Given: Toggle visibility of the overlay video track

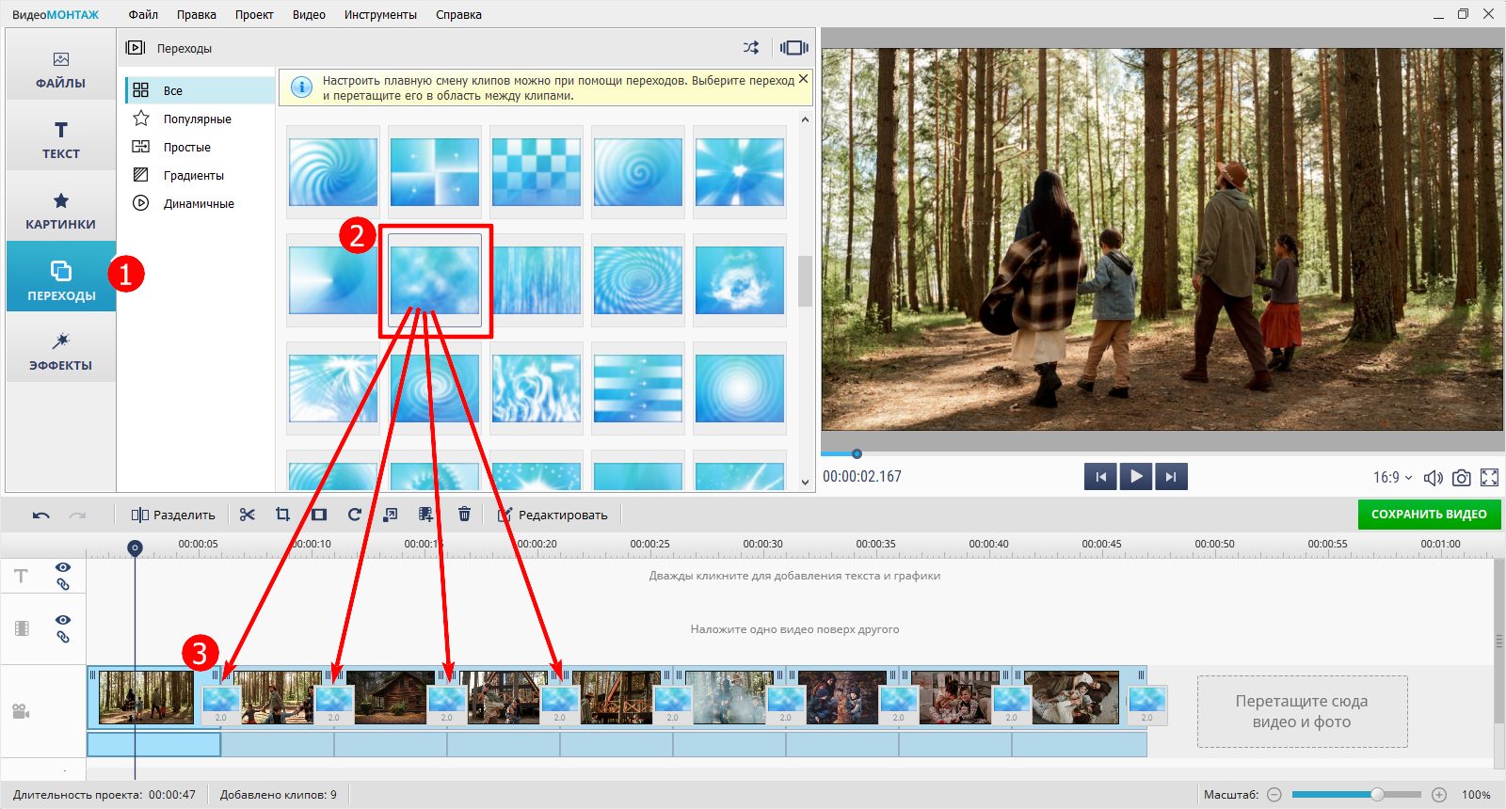Looking at the screenshot, I should tap(63, 620).
